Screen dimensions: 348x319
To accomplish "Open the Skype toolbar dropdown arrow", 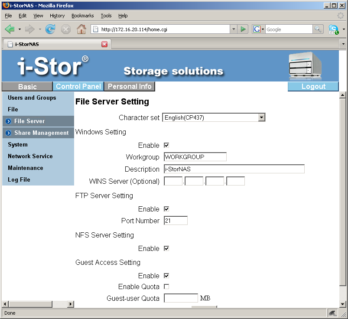I will click(344, 29).
